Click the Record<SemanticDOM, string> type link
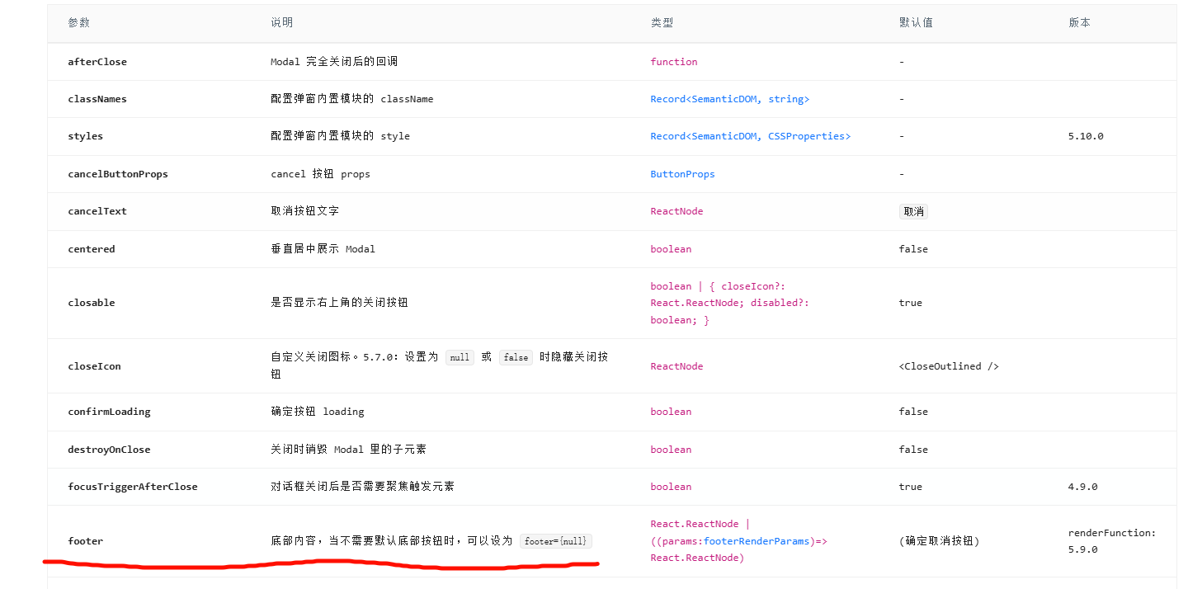 coord(729,99)
